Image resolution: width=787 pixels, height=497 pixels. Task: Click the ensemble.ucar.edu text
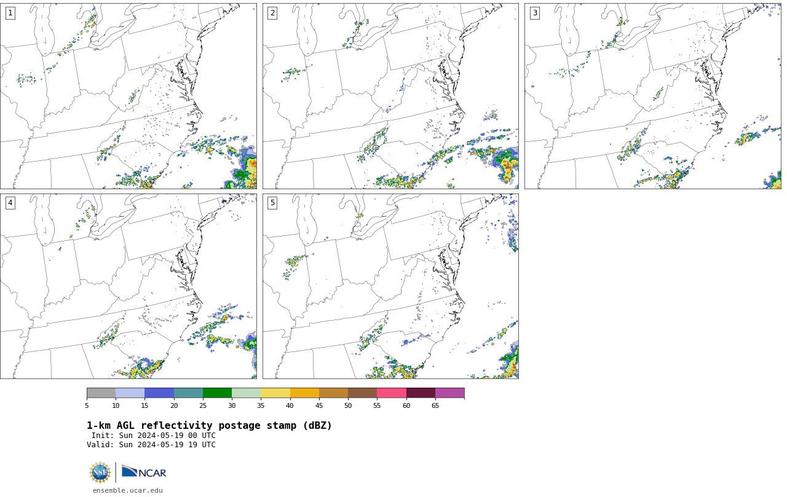pyautogui.click(x=128, y=490)
